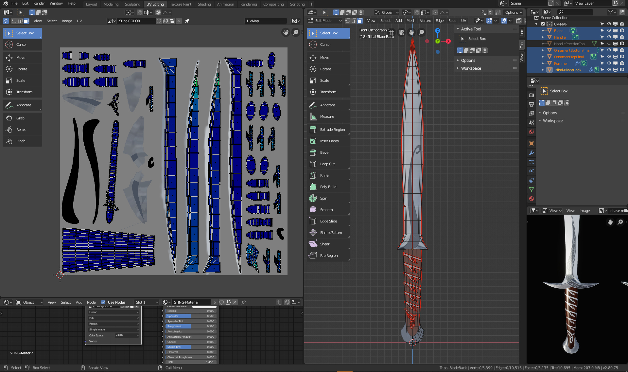628x372 pixels.
Task: Pick the UV Pinch tool
Action: click(x=21, y=141)
